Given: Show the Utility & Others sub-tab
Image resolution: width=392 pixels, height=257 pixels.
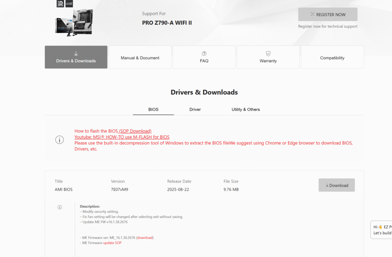Looking at the screenshot, I should pyautogui.click(x=245, y=110).
